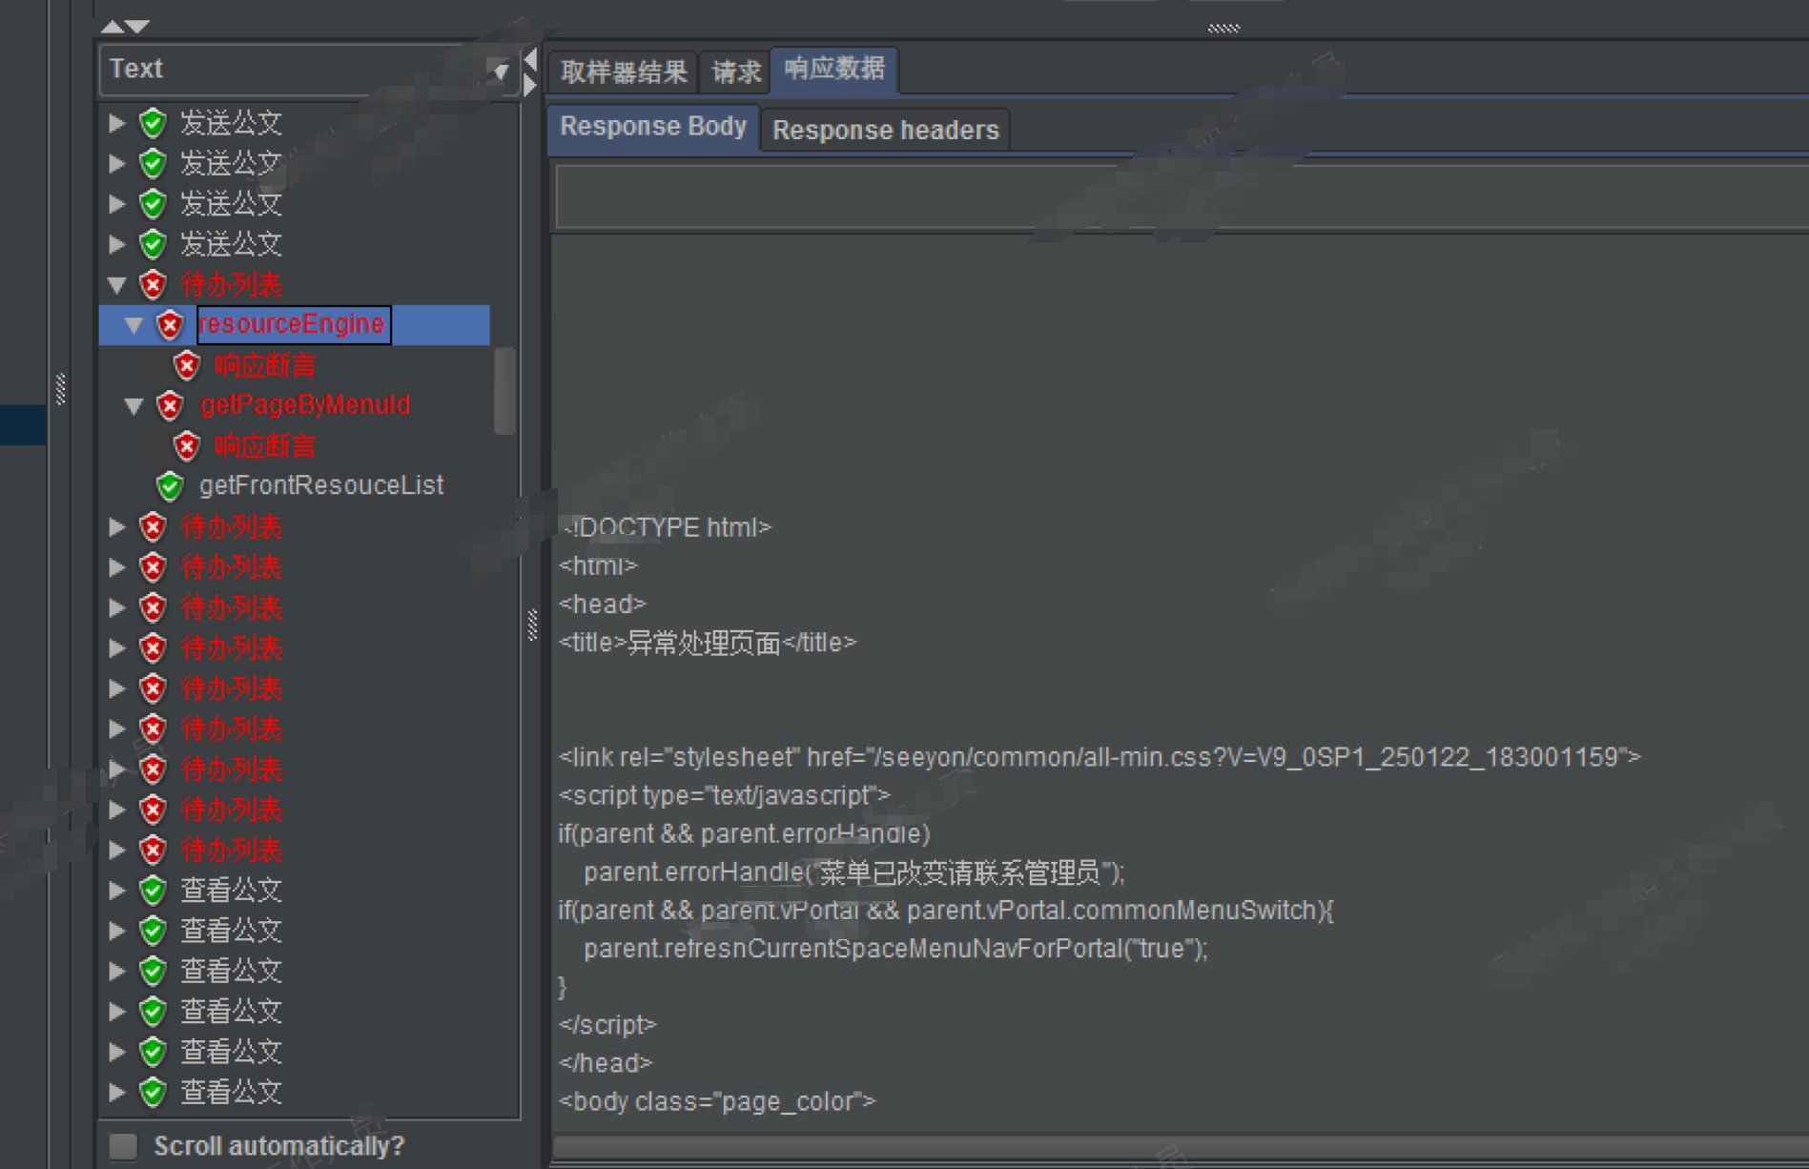Switch to the Response headers sub-tab
Screen dimensions: 1809x1169
pyautogui.click(x=885, y=130)
